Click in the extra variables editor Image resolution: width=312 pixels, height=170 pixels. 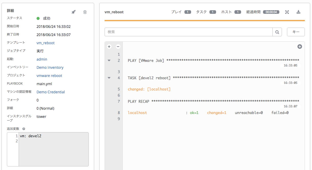[54, 149]
